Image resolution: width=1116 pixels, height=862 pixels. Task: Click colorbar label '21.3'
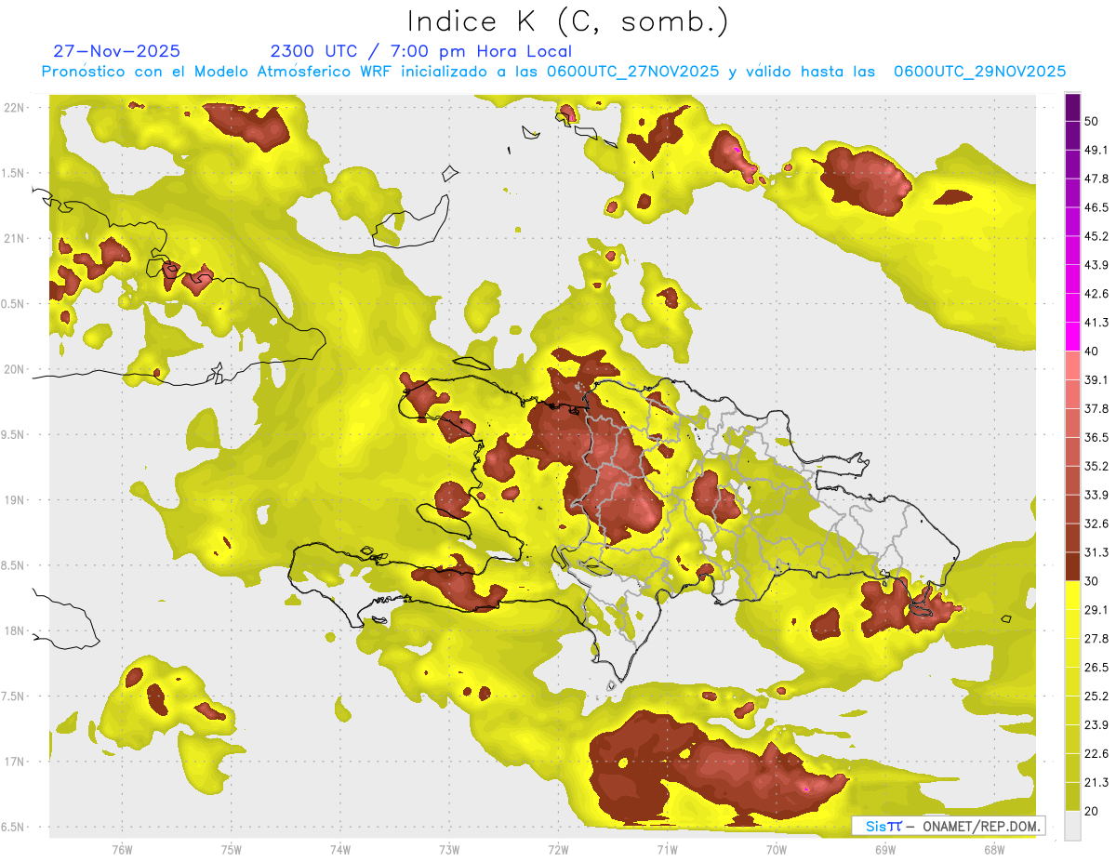coord(1096,783)
